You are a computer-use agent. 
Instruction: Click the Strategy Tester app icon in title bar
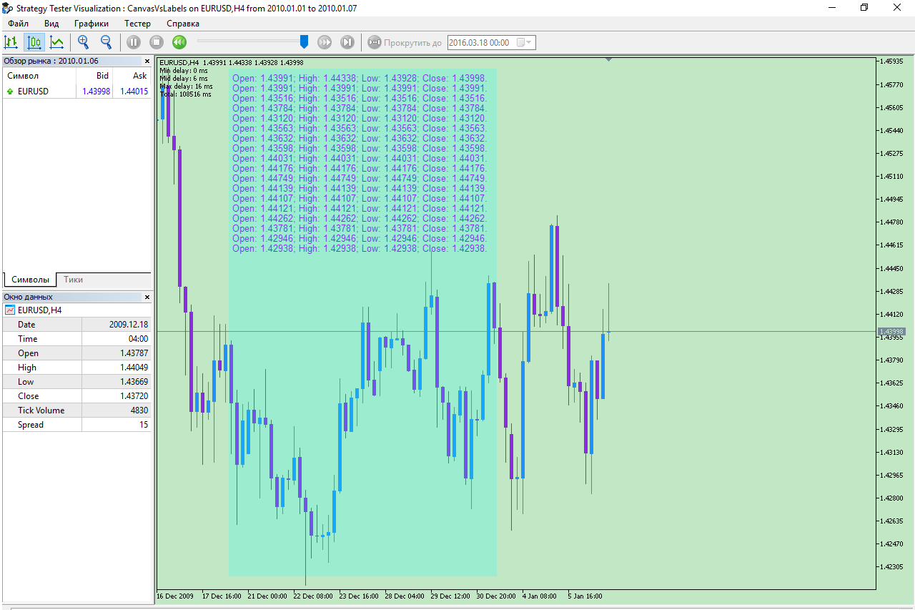pyautogui.click(x=8, y=7)
